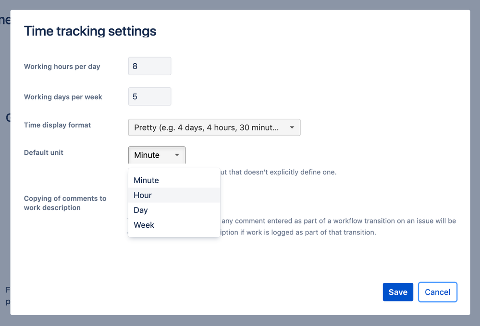Screen dimensions: 480x326
Task: Click the Working hours per day label
Action: point(62,67)
